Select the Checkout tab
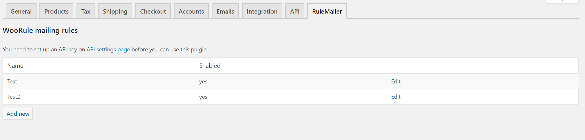This screenshot has height=140, width=585. 153,11
